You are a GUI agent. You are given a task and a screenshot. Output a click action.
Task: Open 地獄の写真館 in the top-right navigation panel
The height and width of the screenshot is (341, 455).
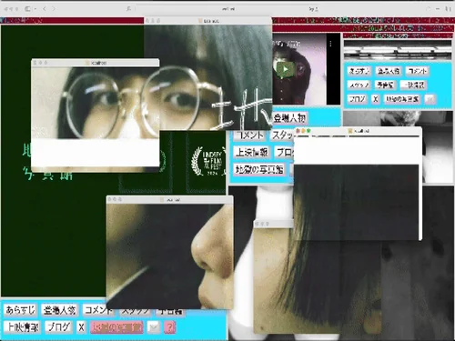[402, 99]
